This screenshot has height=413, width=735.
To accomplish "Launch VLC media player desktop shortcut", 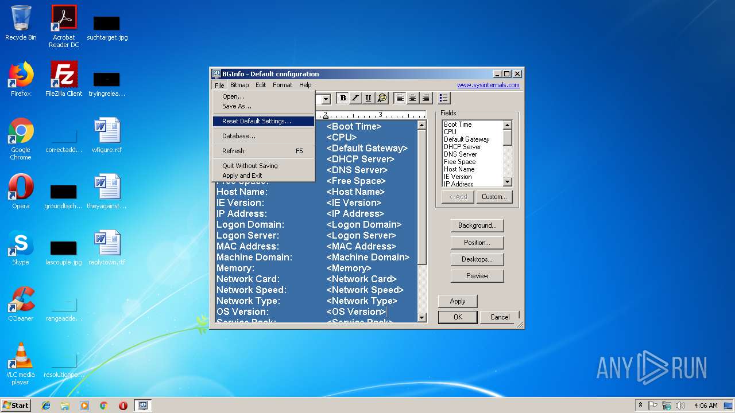I will pos(21,364).
